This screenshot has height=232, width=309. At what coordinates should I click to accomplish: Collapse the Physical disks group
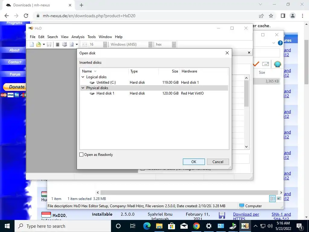point(83,88)
